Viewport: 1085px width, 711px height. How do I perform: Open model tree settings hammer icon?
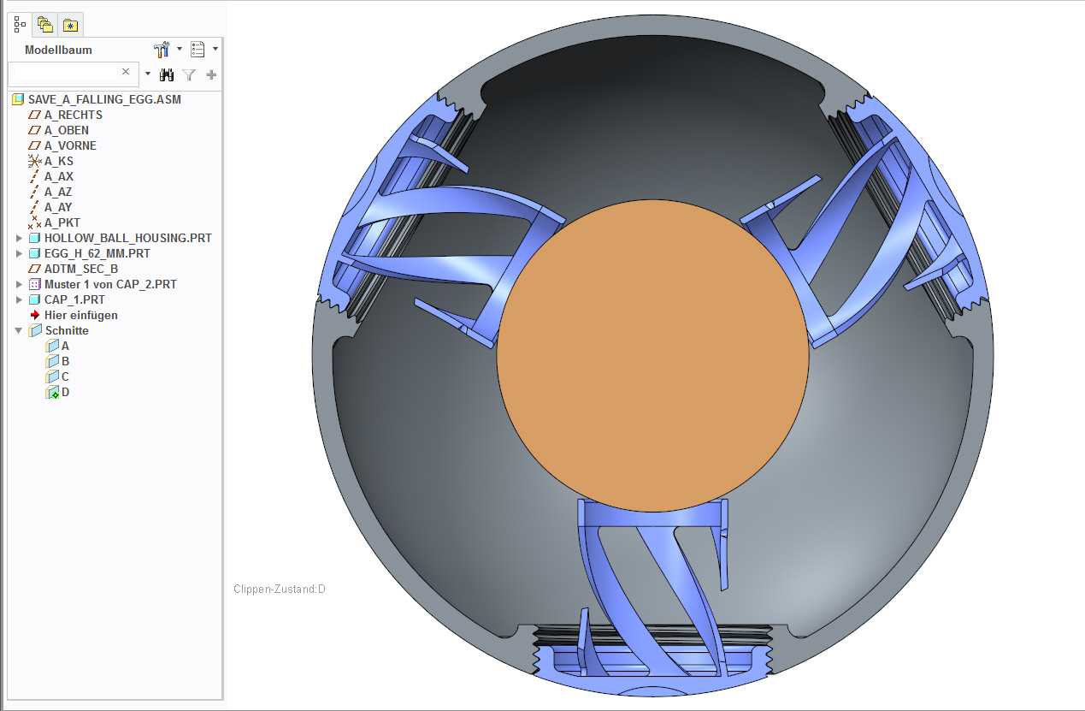tap(162, 50)
